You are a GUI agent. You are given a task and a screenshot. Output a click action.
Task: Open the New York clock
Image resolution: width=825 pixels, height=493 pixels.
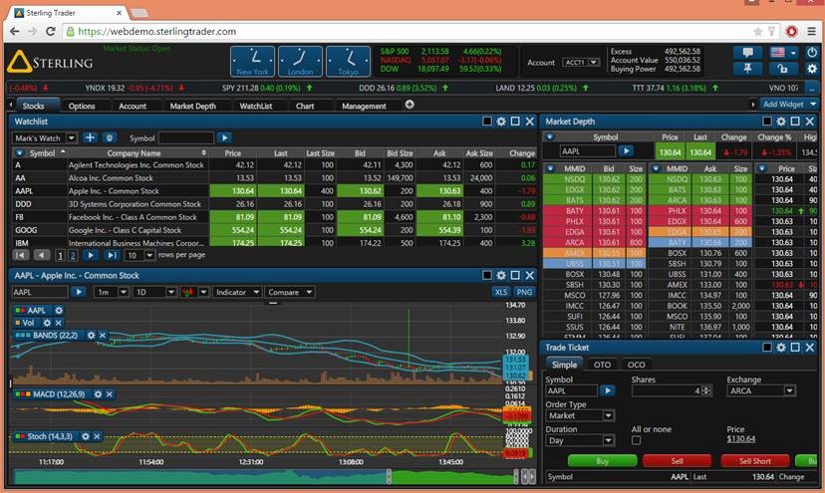(x=252, y=62)
